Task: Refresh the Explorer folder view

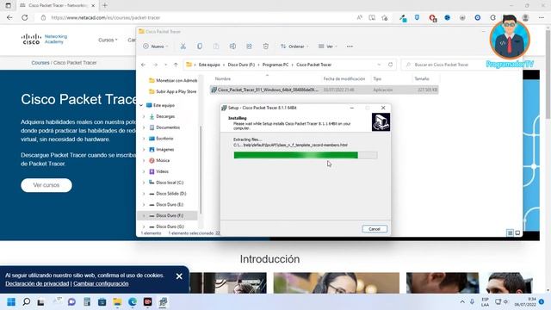Action: (390, 65)
